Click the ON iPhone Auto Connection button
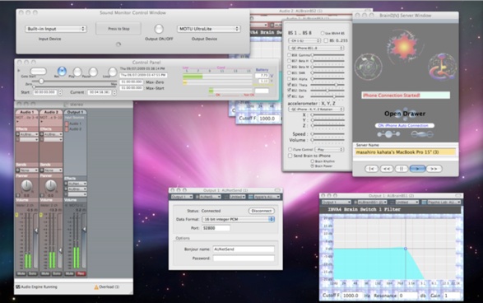The height and width of the screenshot is (303, 483). click(405, 125)
